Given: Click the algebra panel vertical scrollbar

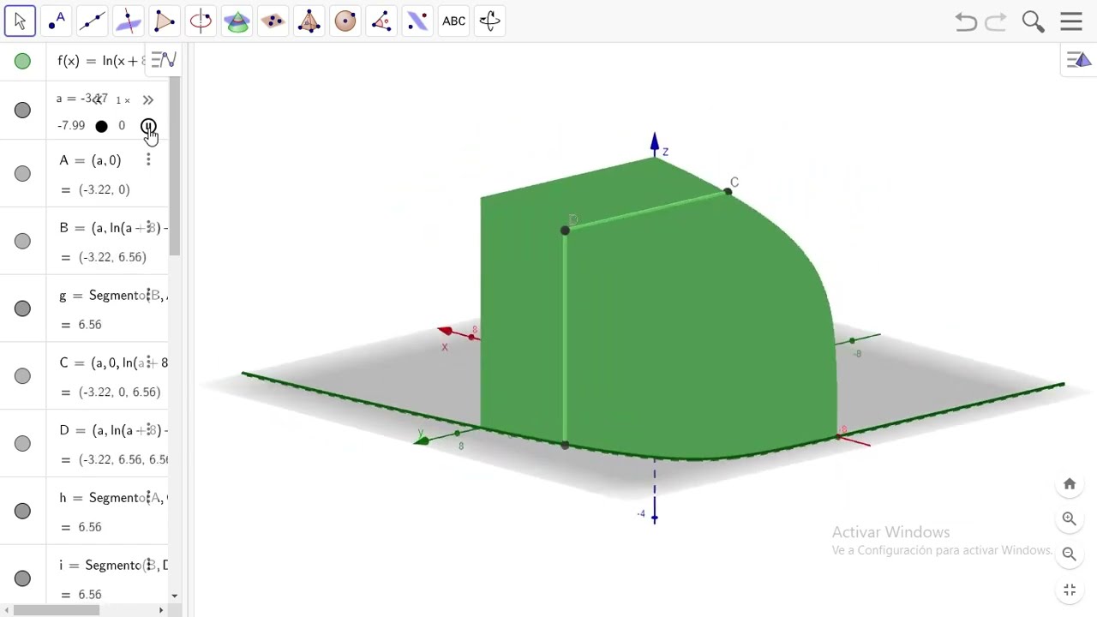Looking at the screenshot, I should 175,167.
